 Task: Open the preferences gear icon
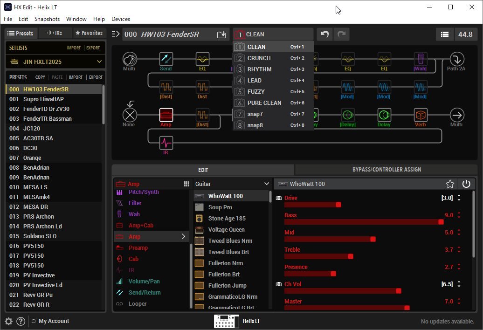[8, 321]
